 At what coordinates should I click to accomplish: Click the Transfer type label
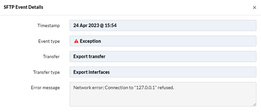coord(46,72)
